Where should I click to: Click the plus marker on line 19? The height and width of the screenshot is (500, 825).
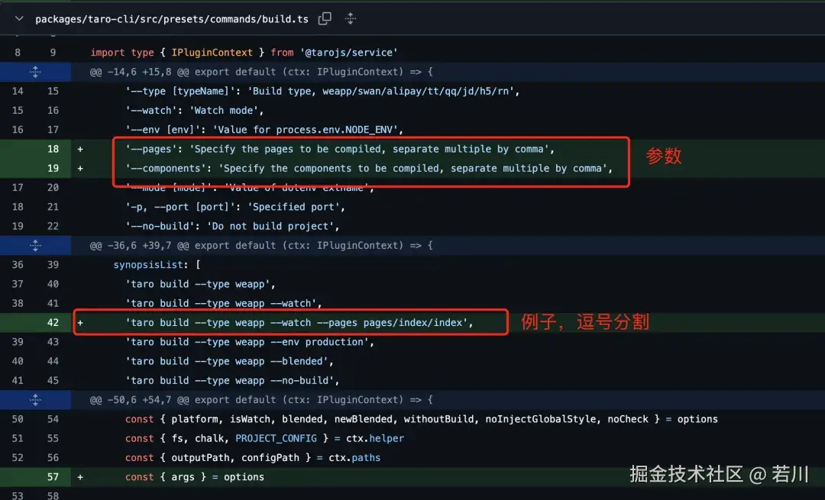pyautogui.click(x=79, y=168)
